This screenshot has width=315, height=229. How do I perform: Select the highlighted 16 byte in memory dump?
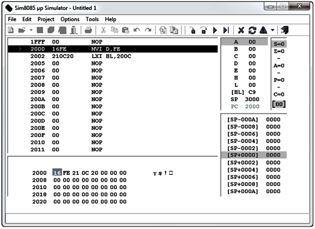tap(57, 173)
